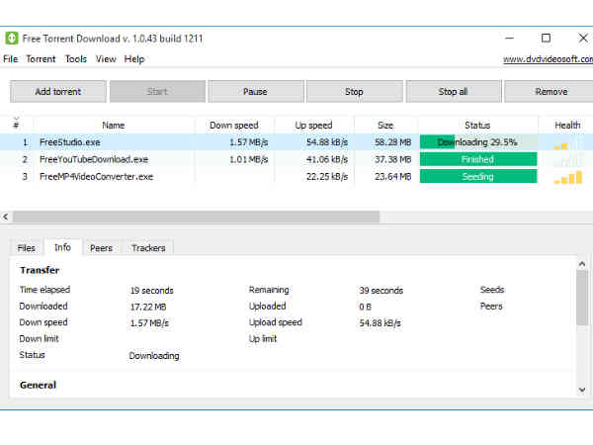Click the 19 seconds elapsed value

pyautogui.click(x=151, y=290)
